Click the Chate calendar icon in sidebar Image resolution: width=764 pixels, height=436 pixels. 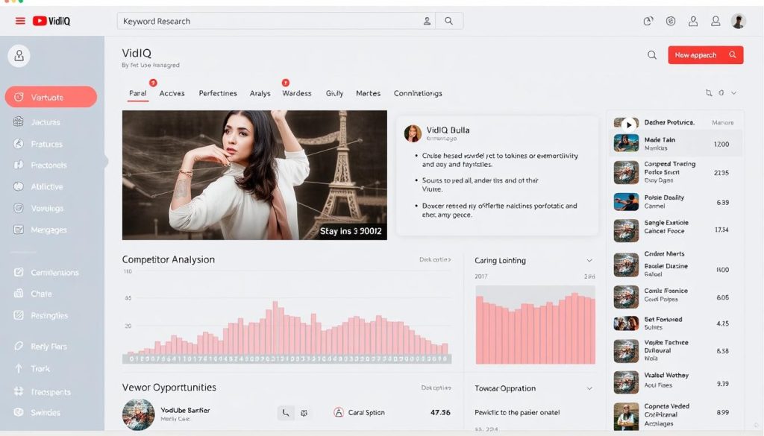tap(18, 294)
